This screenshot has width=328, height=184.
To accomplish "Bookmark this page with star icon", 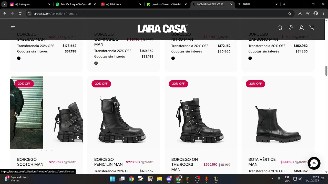I will (290, 14).
